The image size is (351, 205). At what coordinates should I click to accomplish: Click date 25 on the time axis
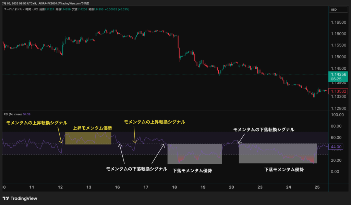pyautogui.click(x=317, y=187)
